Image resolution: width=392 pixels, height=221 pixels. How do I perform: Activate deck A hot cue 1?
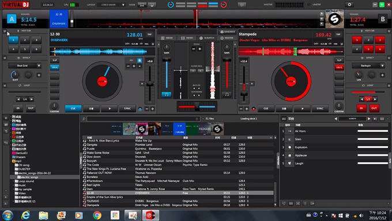[x=13, y=40]
